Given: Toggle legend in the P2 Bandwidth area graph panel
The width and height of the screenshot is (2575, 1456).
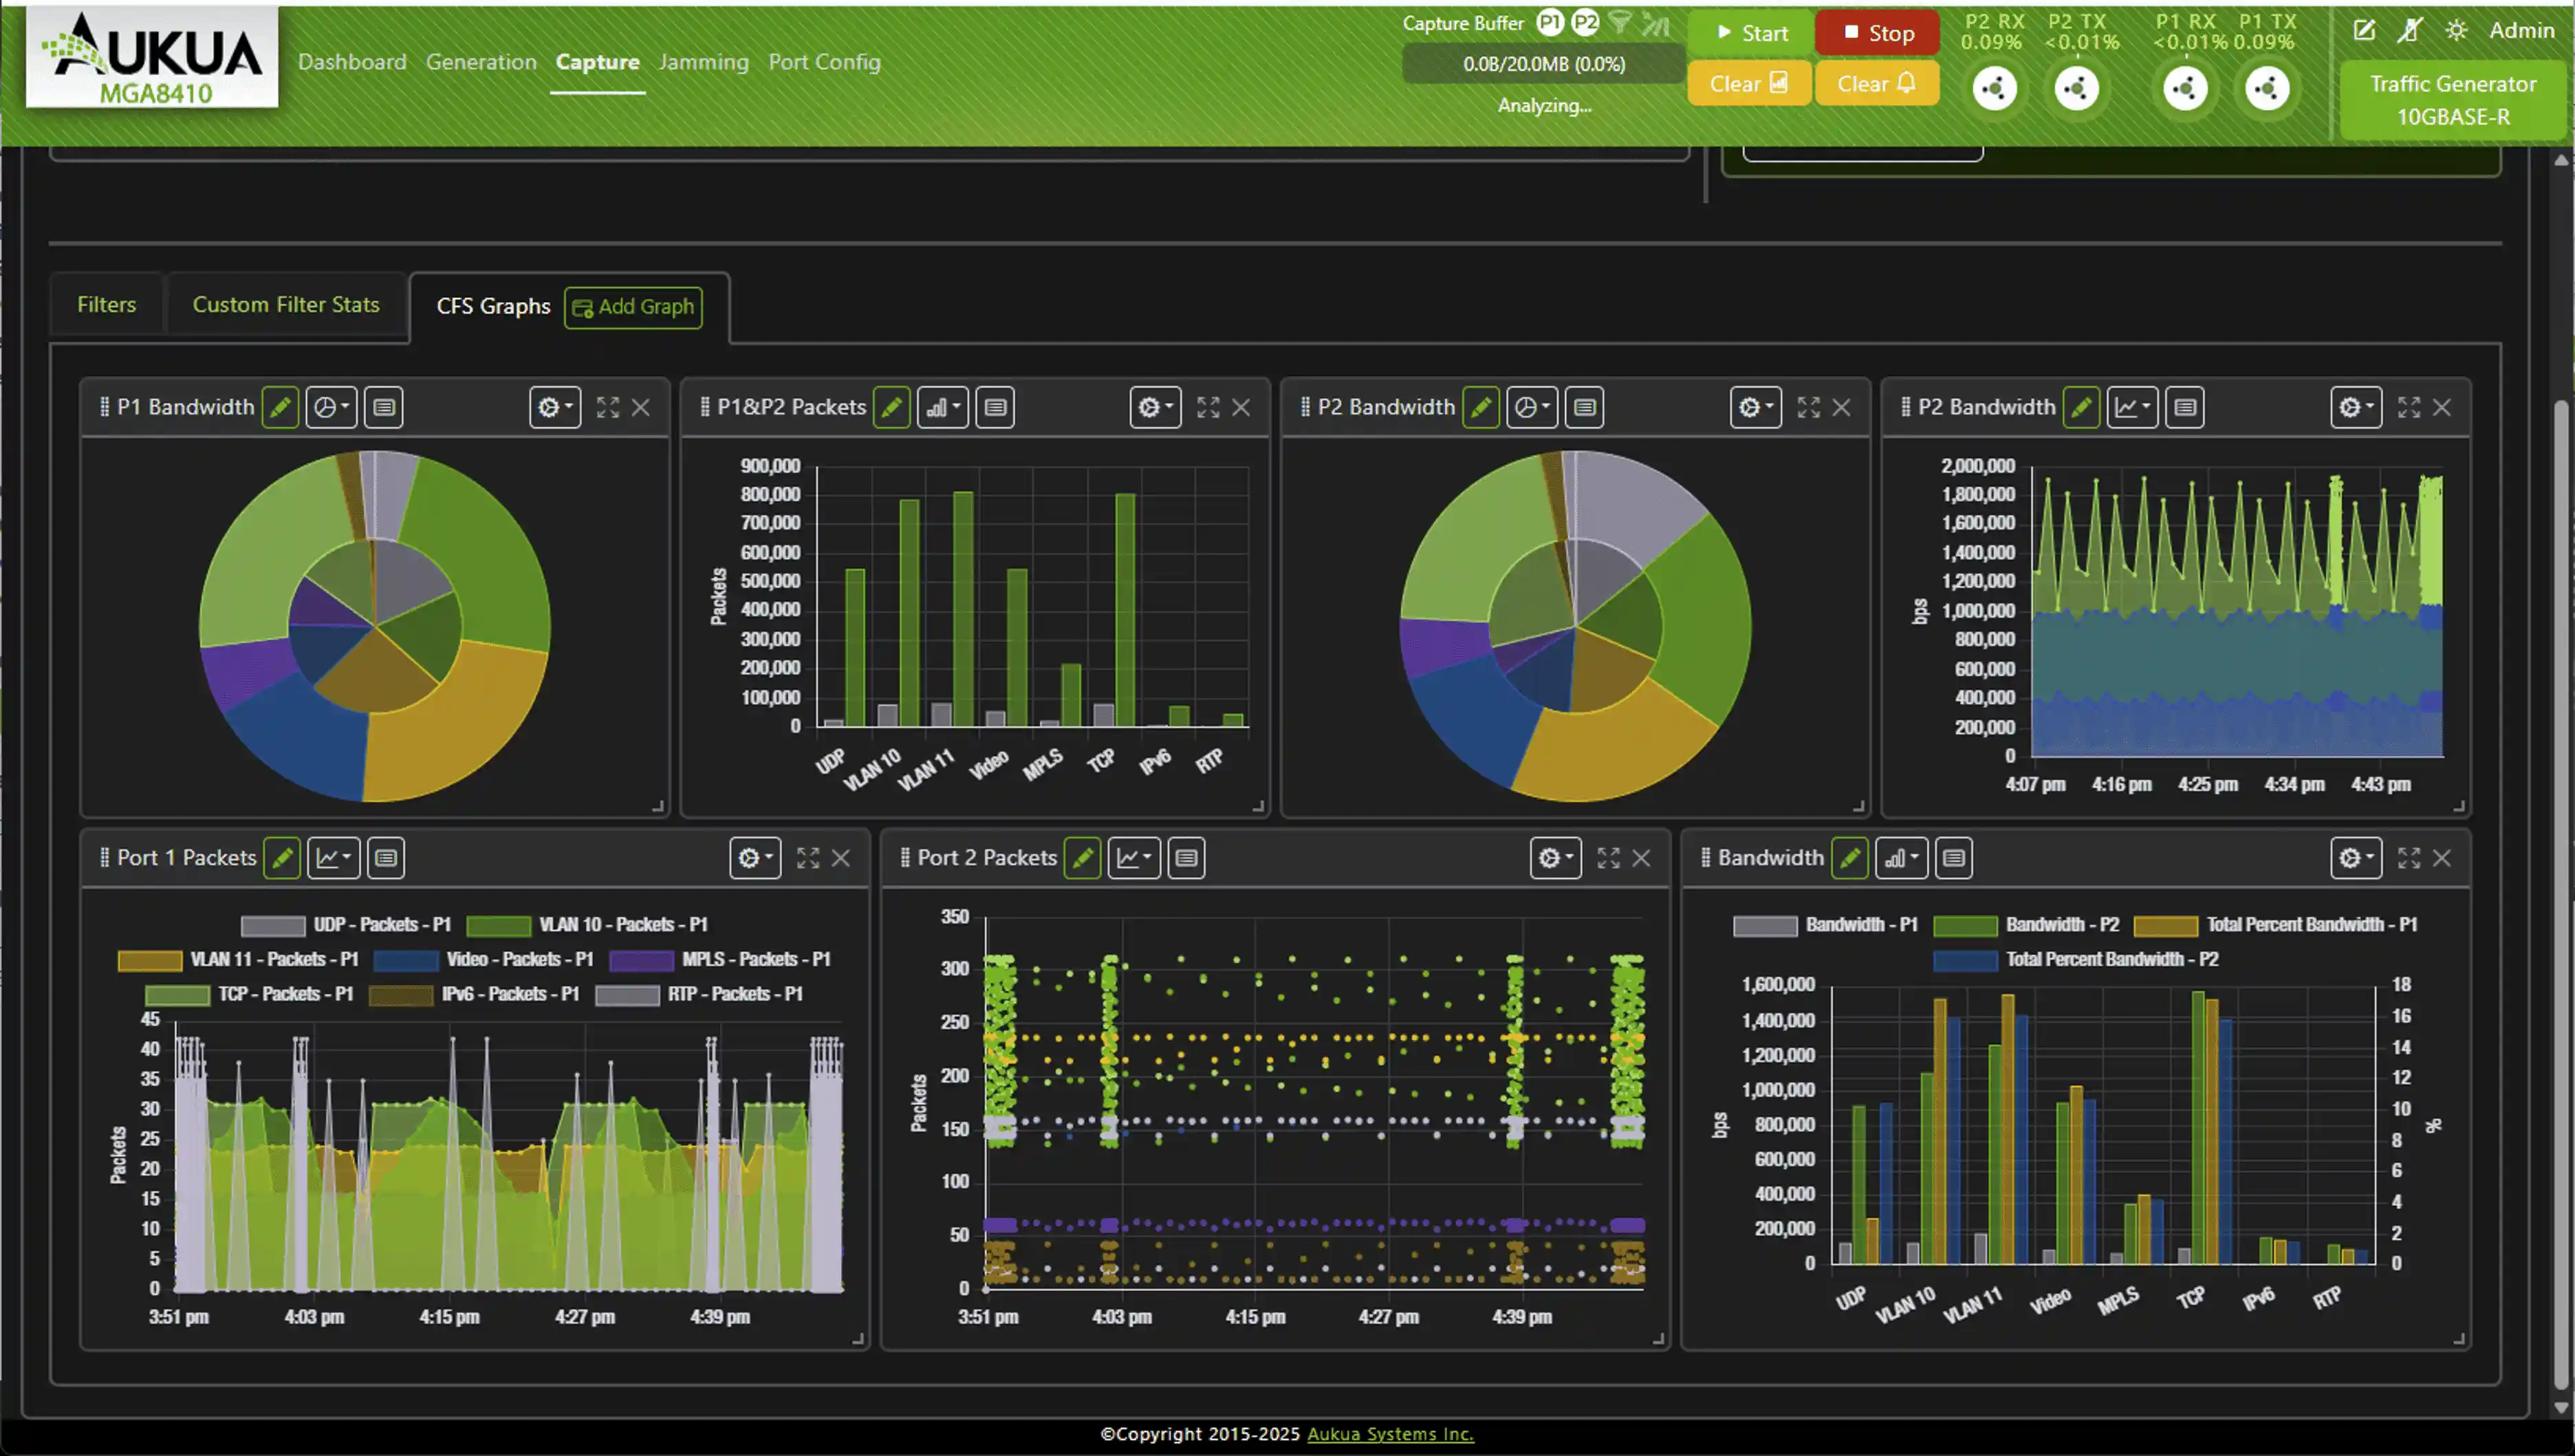Looking at the screenshot, I should [2185, 407].
